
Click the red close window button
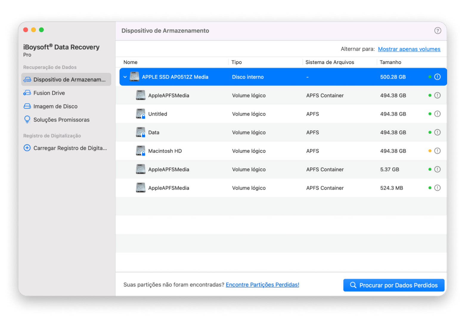pyautogui.click(x=26, y=30)
